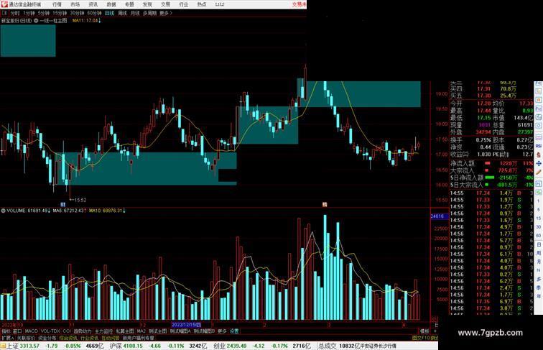This screenshot has width=543, height=350.
Task: Switch to the 月线 monthly chart
Action: (x=135, y=13)
